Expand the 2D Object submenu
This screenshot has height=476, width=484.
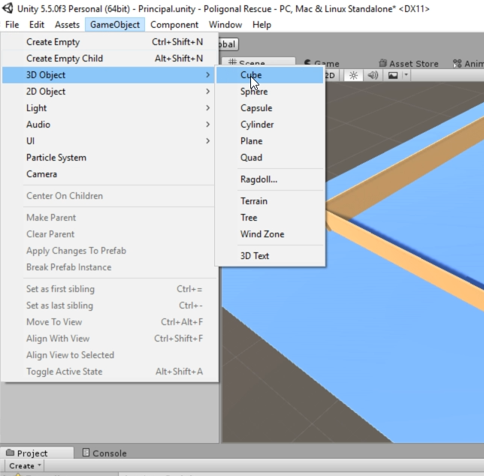(x=108, y=92)
